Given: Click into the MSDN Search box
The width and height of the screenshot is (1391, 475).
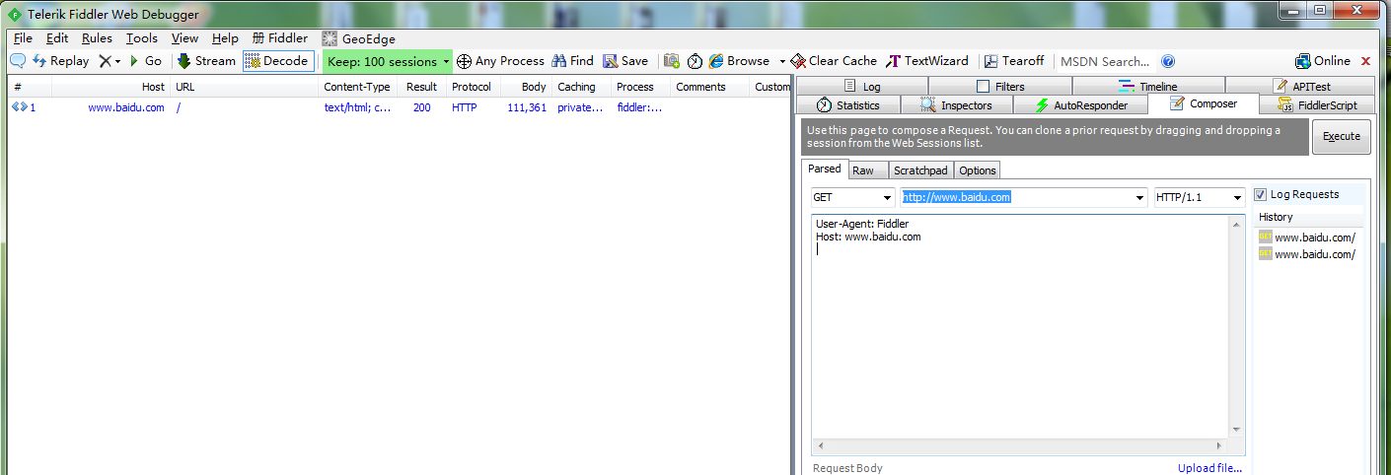Looking at the screenshot, I should (1105, 61).
